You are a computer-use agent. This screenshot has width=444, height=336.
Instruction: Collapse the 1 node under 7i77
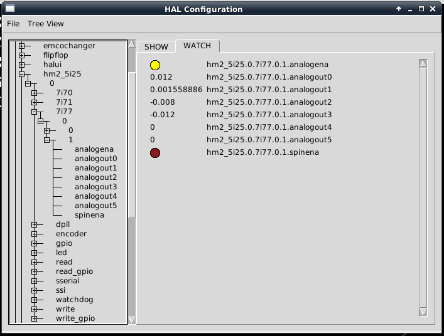[46, 140]
